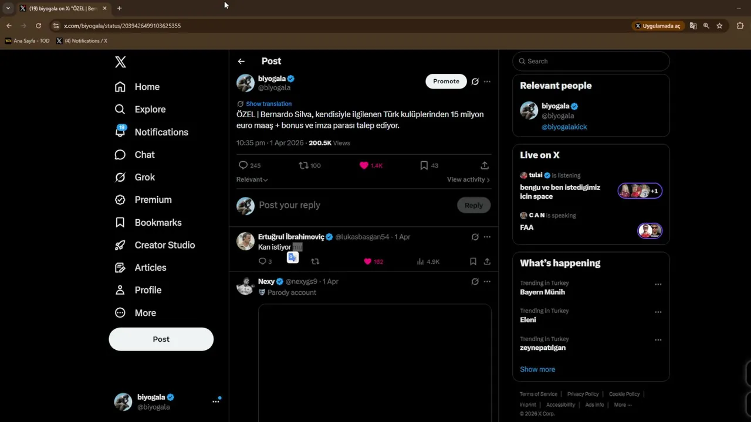
Task: Click the Promote button
Action: pos(446,81)
